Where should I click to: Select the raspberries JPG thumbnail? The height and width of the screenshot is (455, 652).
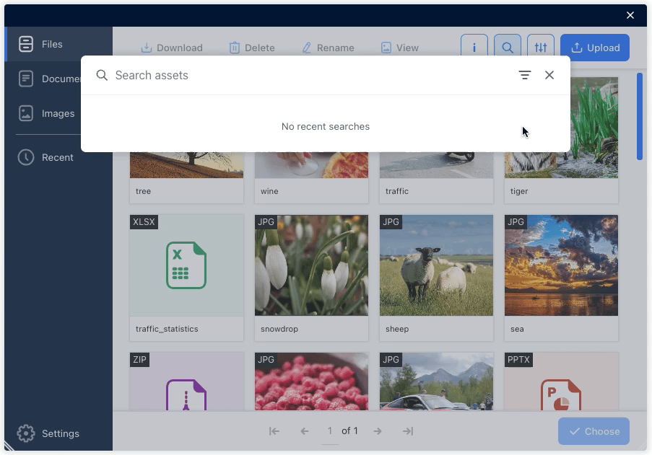tap(311, 381)
